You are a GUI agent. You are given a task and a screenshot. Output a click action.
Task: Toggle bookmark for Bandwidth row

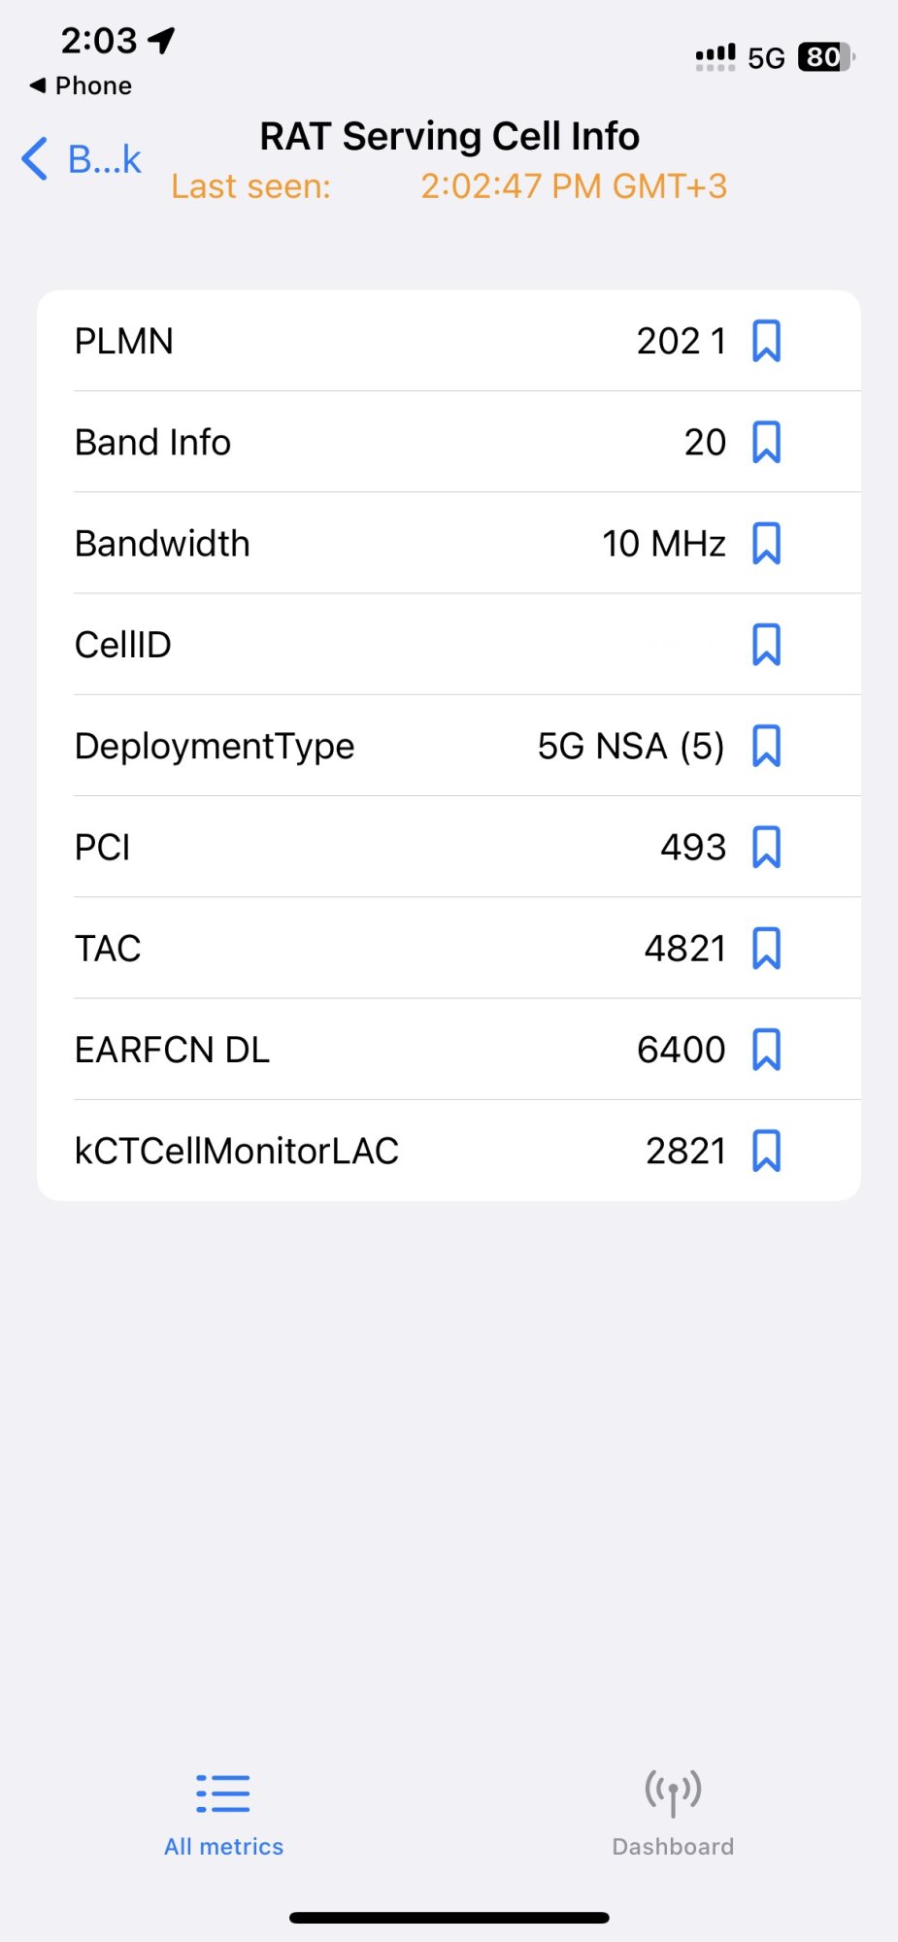[766, 544]
